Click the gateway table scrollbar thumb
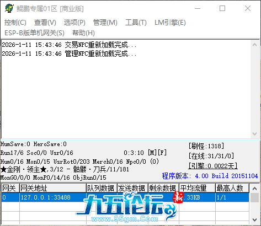Screen dimensions: 261x226 pyautogui.click(x=255, y=197)
